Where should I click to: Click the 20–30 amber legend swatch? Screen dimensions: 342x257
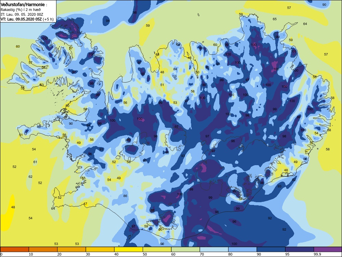coord(71,249)
